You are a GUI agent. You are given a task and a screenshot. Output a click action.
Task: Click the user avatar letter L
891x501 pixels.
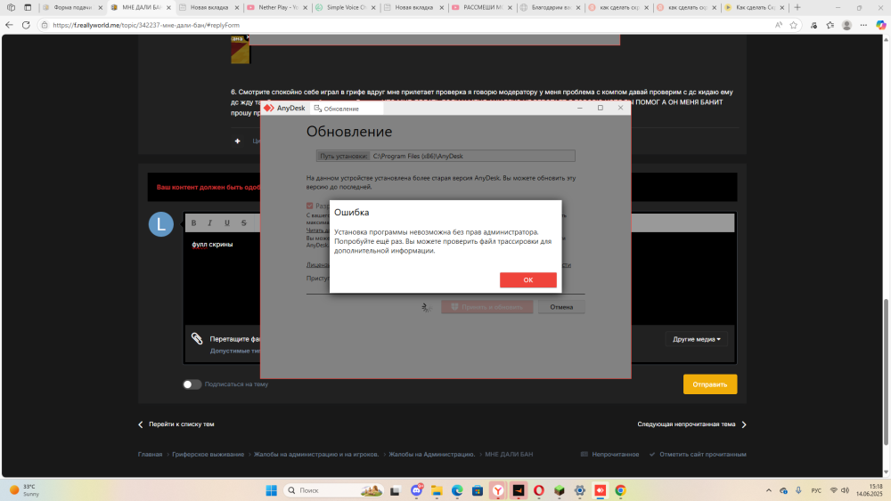pyautogui.click(x=160, y=224)
